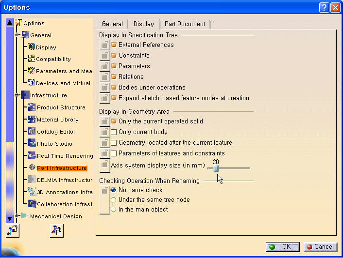Collapse the Infrastructure tree node
Viewport: 343px width, 258px height.
point(17,95)
